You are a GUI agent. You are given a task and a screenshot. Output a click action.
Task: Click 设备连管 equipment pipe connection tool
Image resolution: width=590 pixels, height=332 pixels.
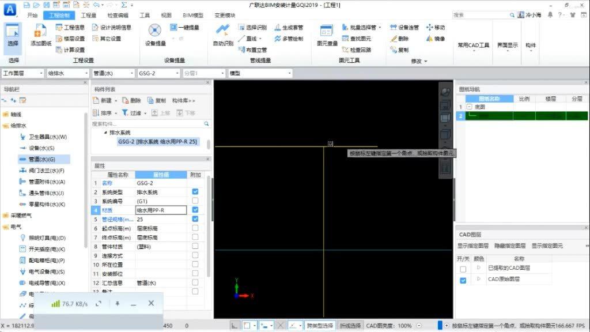[x=404, y=28]
